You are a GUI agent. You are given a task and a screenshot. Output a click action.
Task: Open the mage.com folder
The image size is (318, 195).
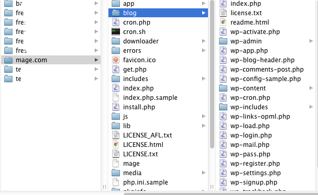tap(51, 60)
